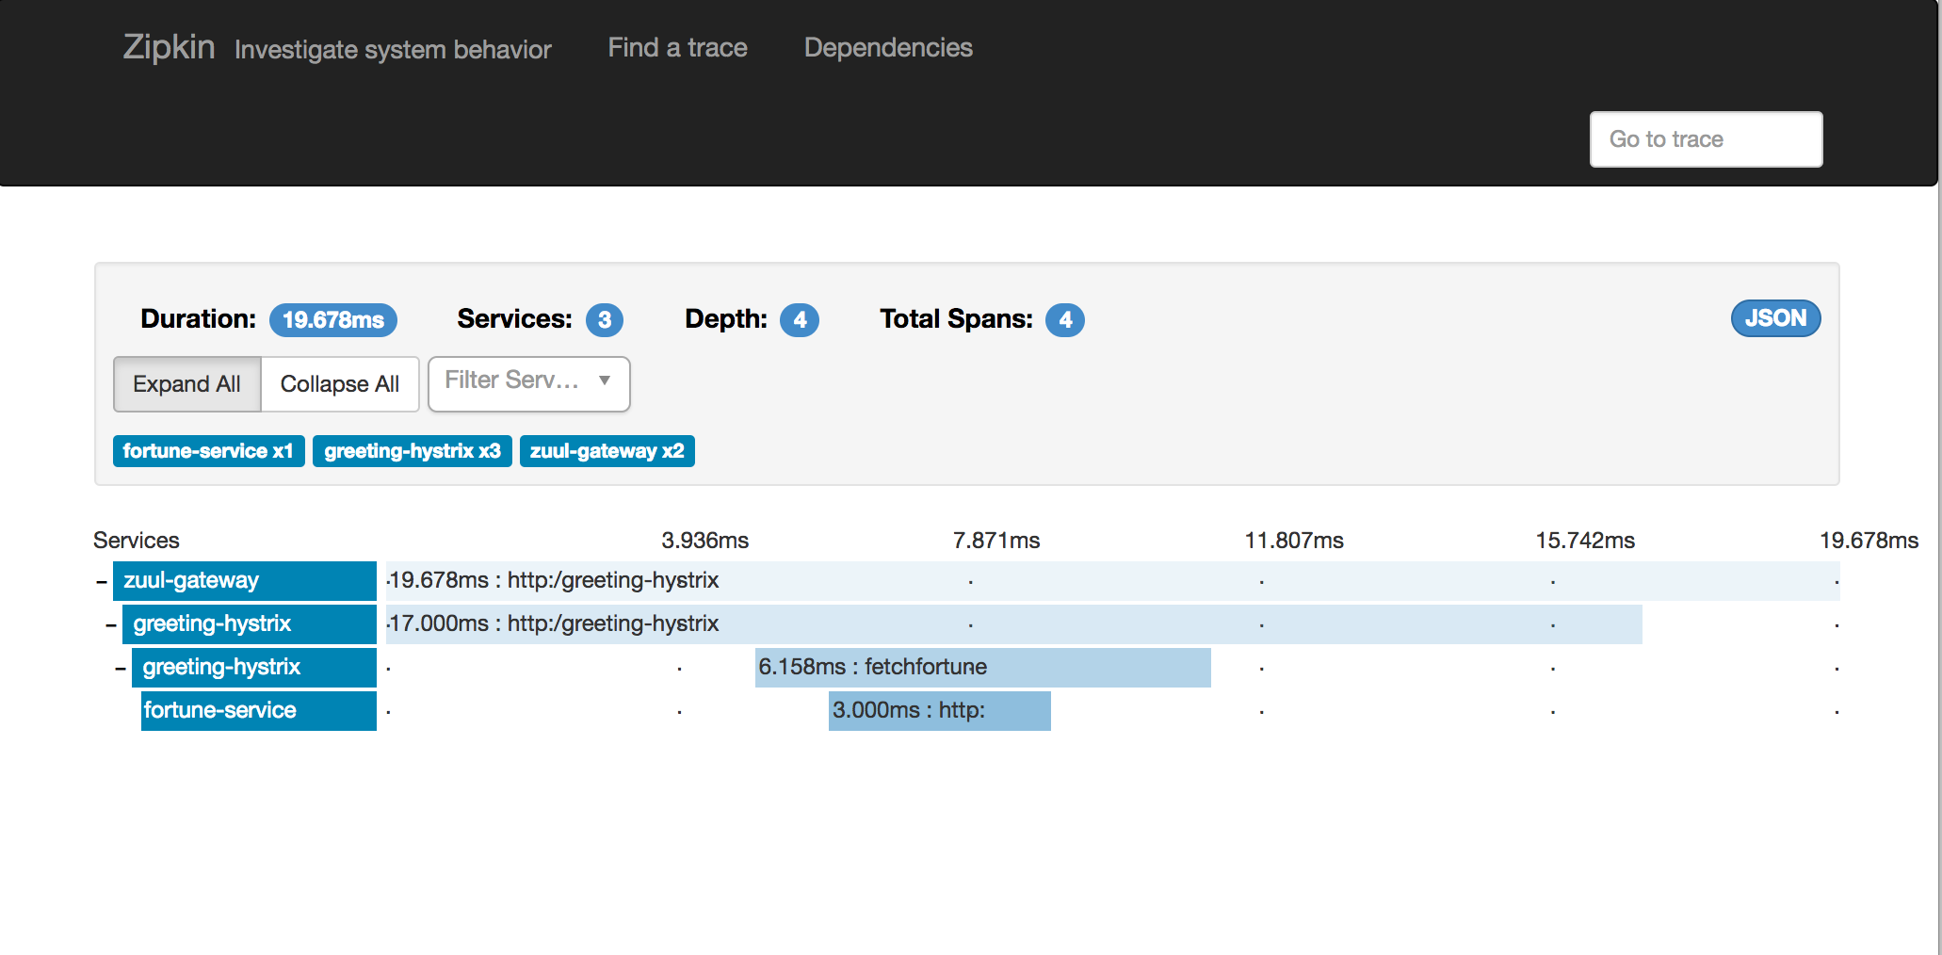This screenshot has height=955, width=1942.
Task: Open the 17.000ms http:/greeting-hystrix span bar
Action: 1014,624
